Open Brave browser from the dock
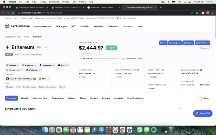 click(115, 130)
